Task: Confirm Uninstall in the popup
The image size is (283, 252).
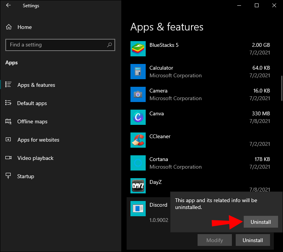Action: point(260,222)
